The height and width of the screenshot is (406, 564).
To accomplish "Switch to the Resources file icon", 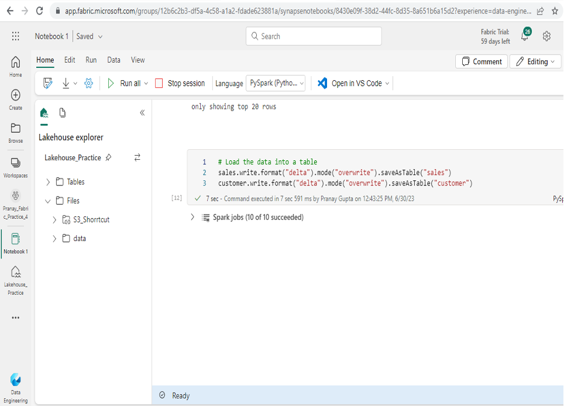I will click(x=62, y=112).
